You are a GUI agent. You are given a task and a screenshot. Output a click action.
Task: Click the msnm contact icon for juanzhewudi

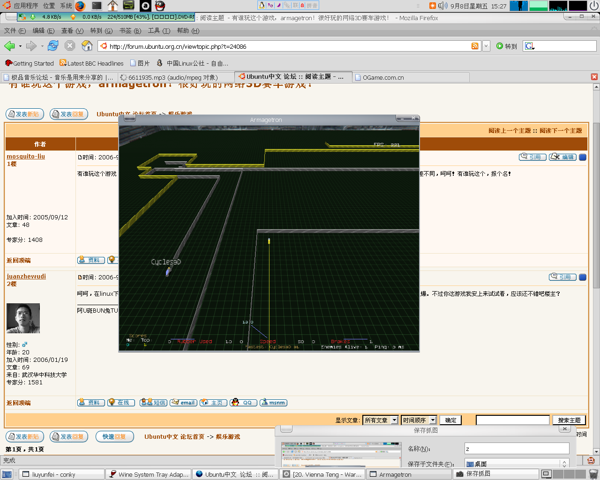point(273,403)
